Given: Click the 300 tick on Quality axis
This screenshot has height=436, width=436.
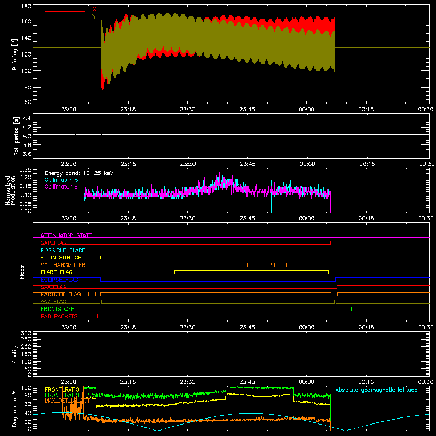Looking at the screenshot, I should [x=26, y=334].
